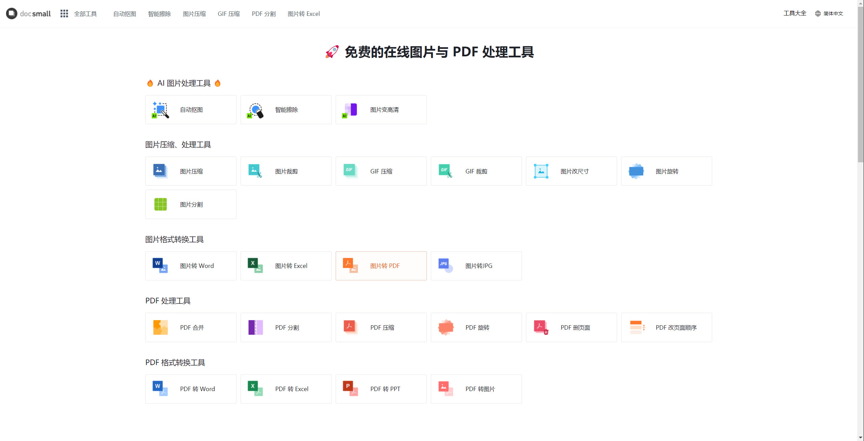This screenshot has width=864, height=441.
Task: Switch language via 简体中文 menu
Action: click(x=834, y=13)
